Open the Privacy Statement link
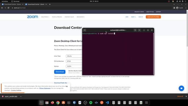The width and height of the screenshot is (188, 106). tap(45, 88)
